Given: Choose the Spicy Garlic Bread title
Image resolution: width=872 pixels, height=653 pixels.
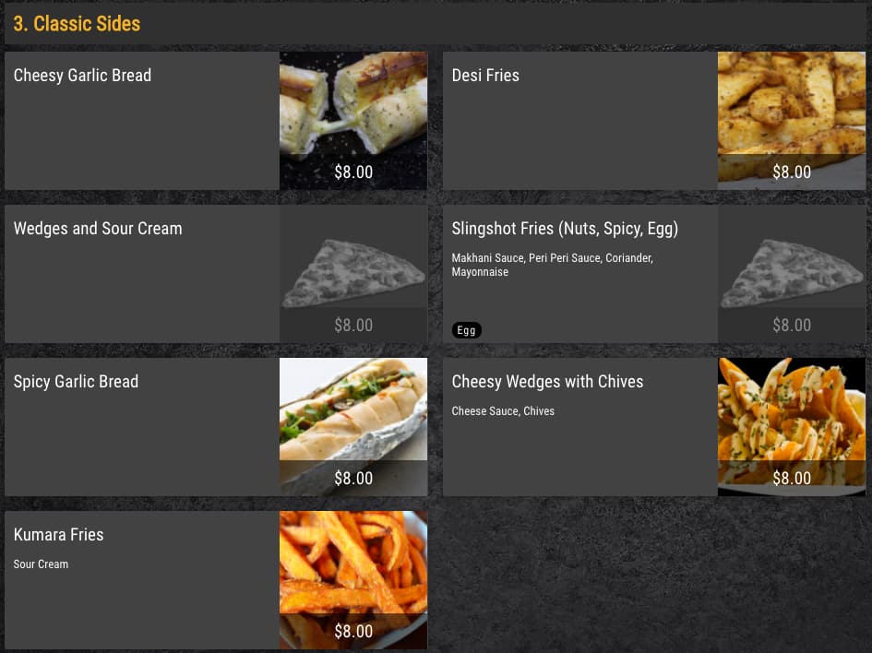Looking at the screenshot, I should point(76,382).
